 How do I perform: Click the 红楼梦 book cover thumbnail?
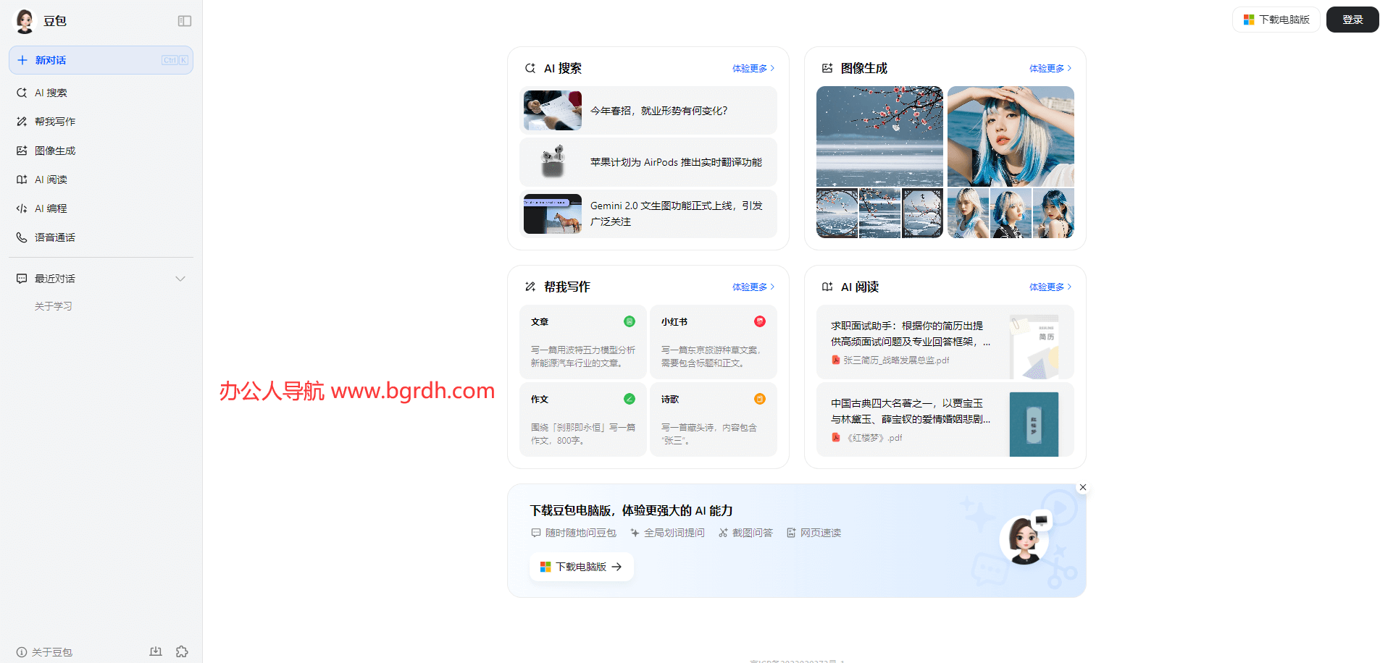point(1034,424)
